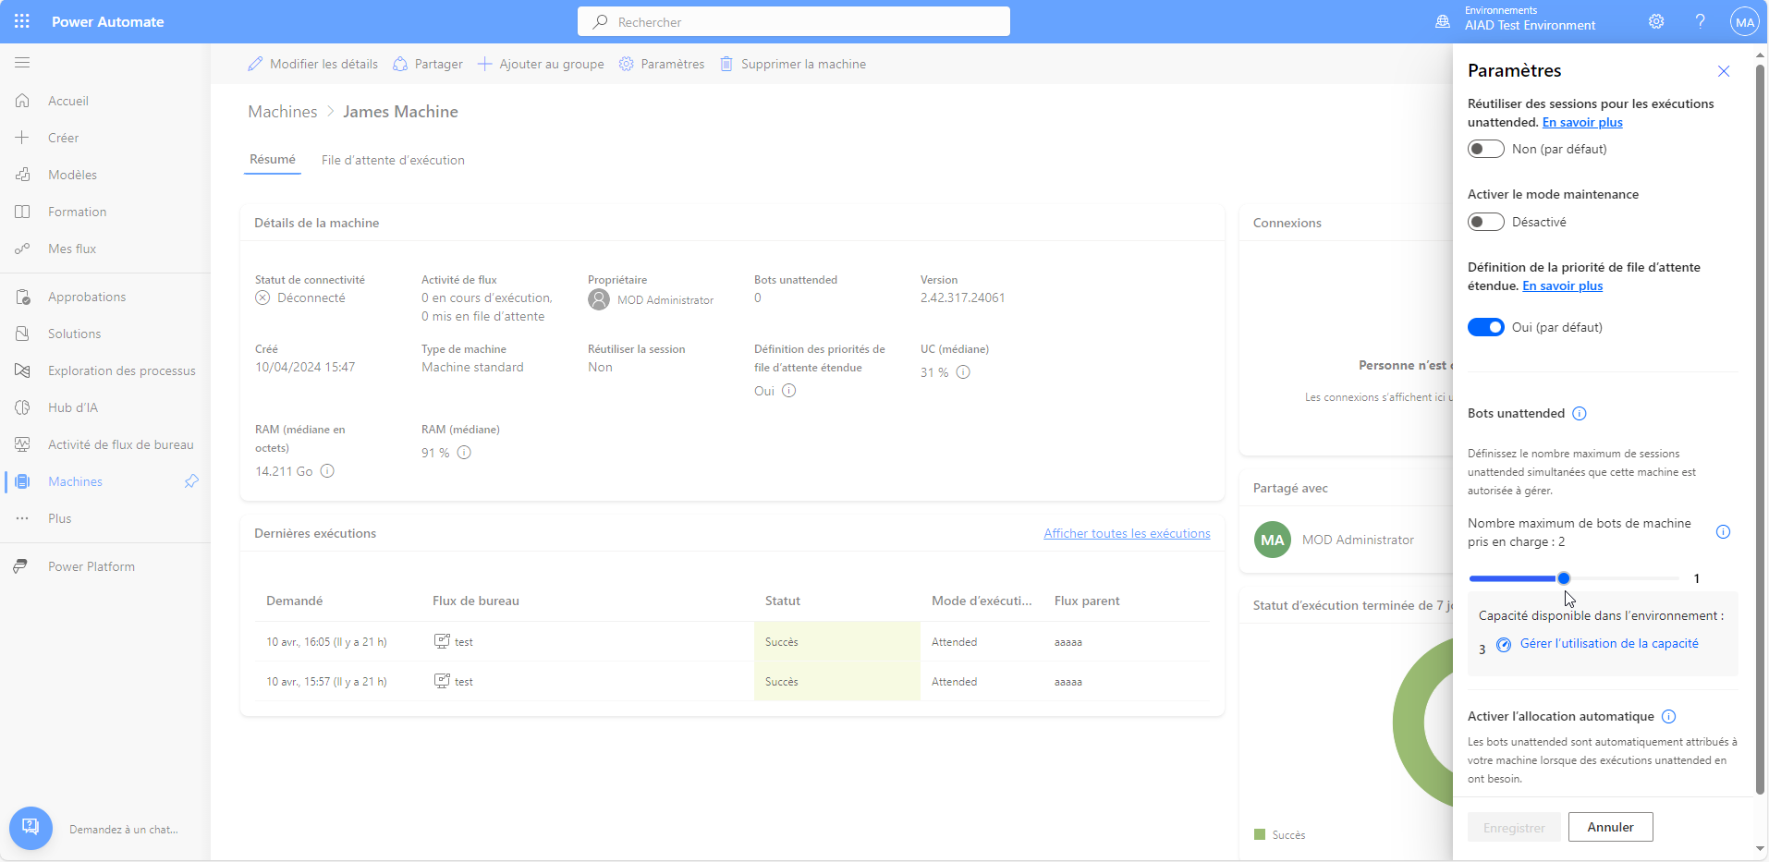Open Power Platform in the sidebar

[x=91, y=566]
